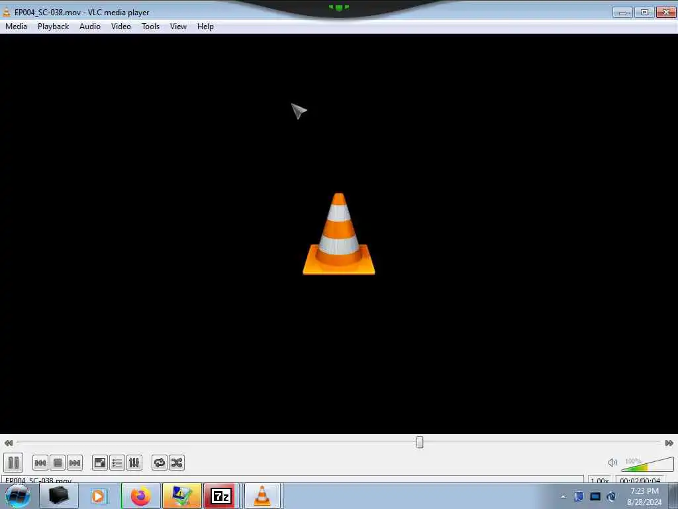Open Windows Media Player taskbar icon
678x509 pixels.
[99, 496]
